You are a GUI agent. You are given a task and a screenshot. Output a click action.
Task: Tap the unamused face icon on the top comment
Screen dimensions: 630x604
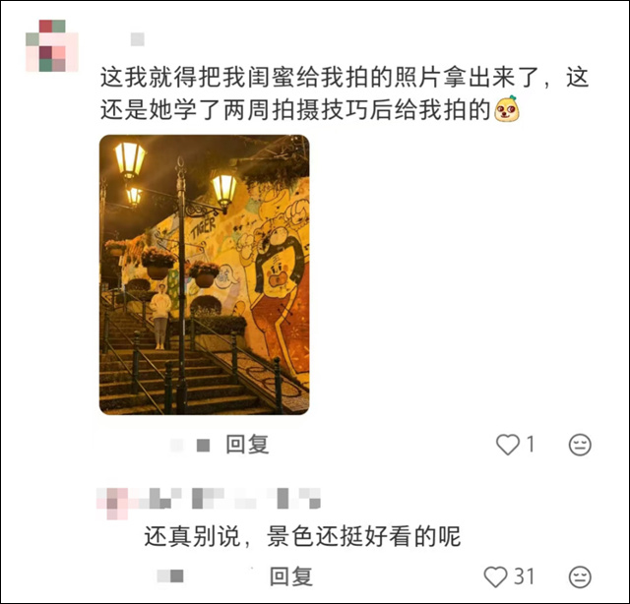coord(580,445)
